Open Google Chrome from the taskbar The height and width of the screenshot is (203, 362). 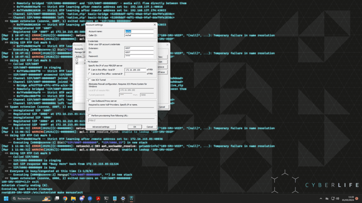(x=65, y=199)
